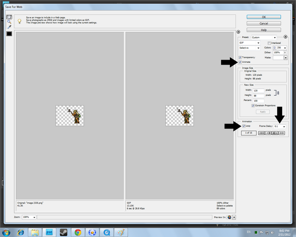
Task: Open Steam from the taskbar
Action: click(64, 232)
